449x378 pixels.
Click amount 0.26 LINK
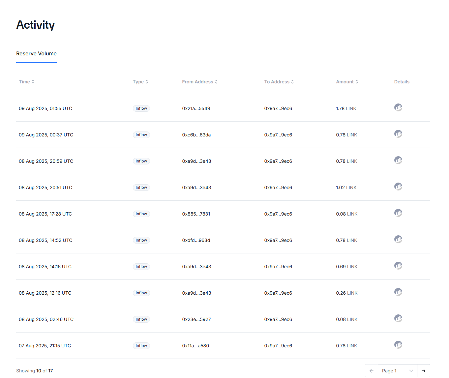tap(347, 293)
